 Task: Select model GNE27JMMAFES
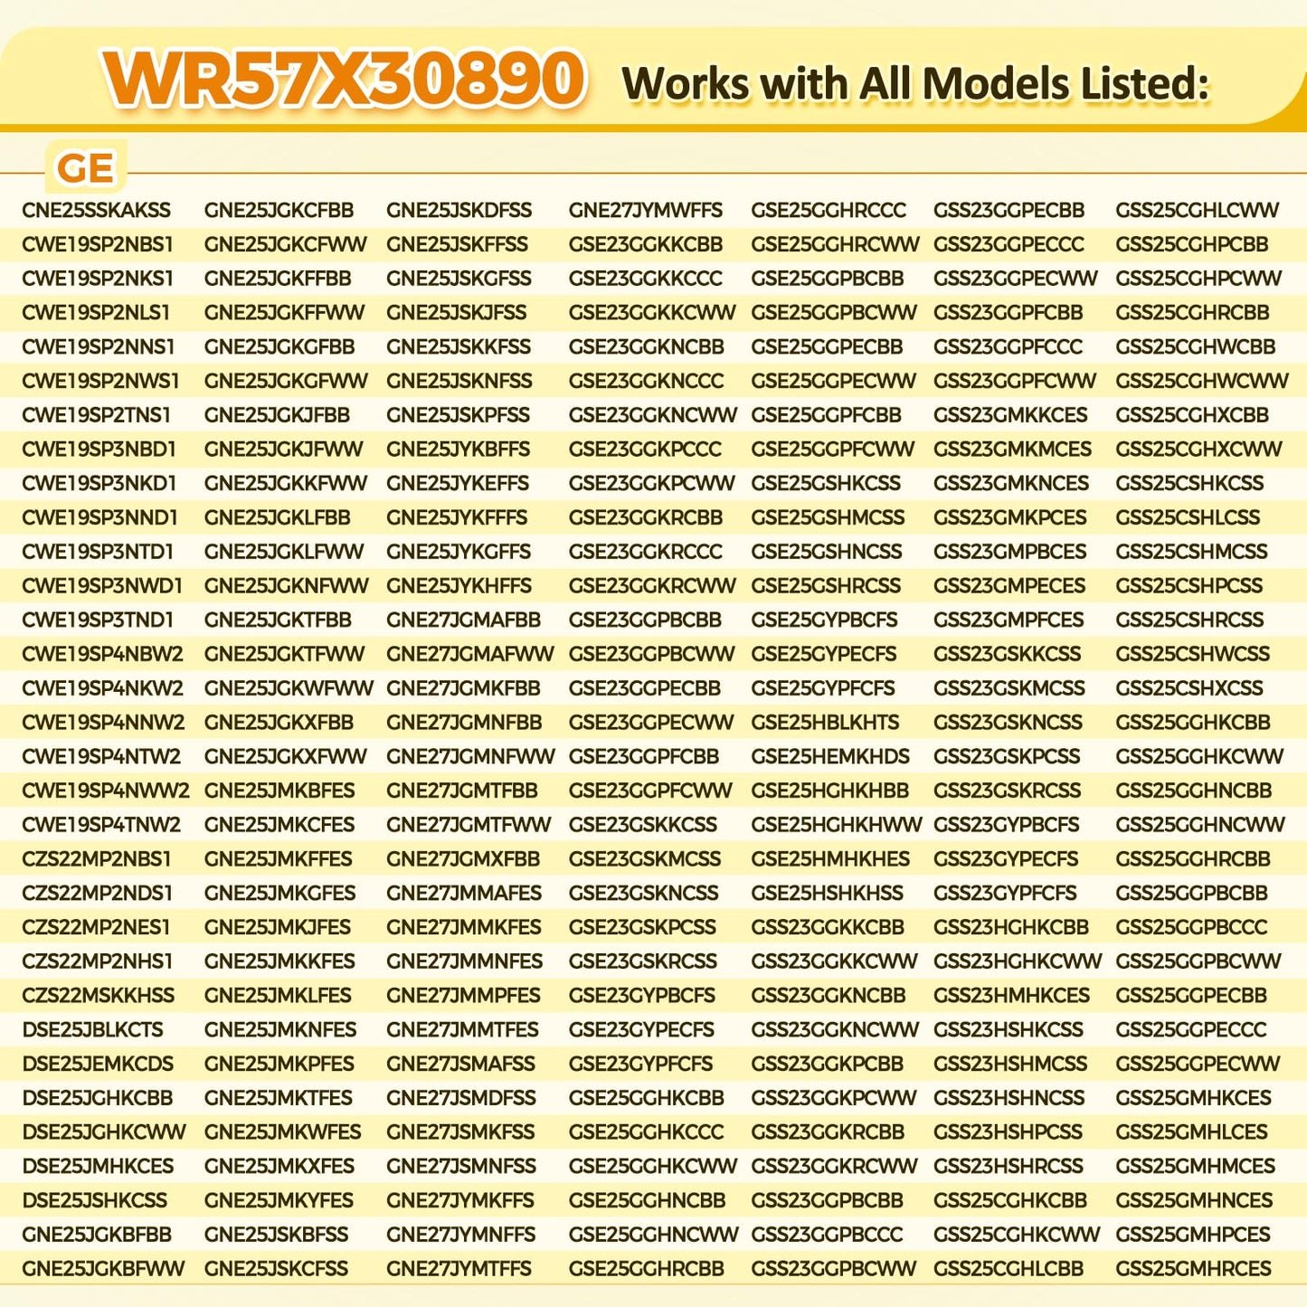pyautogui.click(x=464, y=894)
